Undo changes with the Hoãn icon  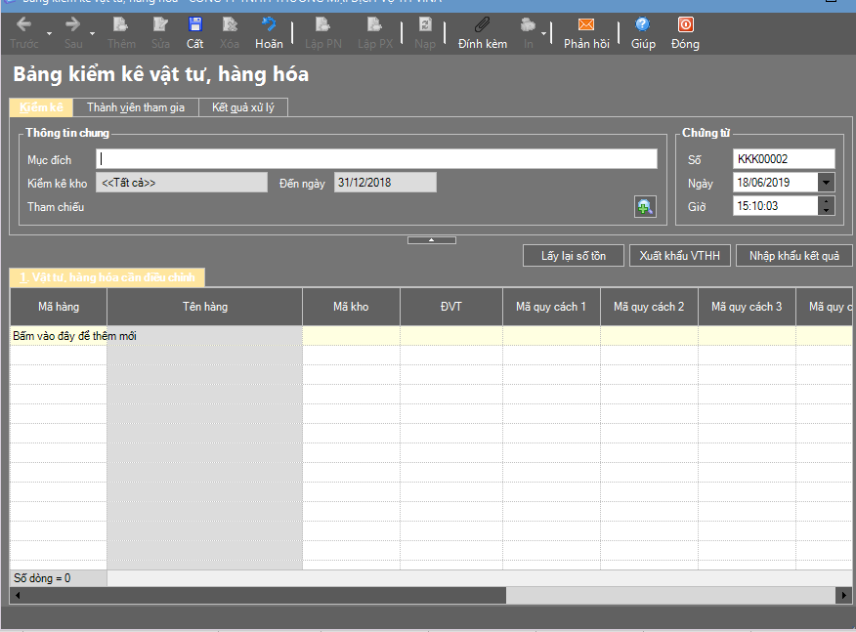click(269, 25)
